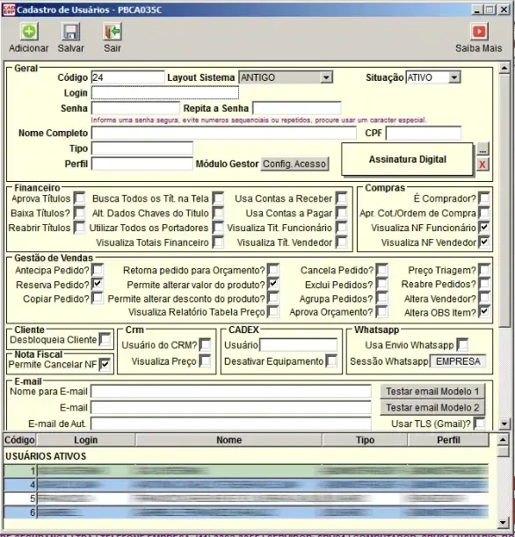Screen dimensions: 515x537
Task: Click the Config. Acesso button
Action: coord(294,164)
